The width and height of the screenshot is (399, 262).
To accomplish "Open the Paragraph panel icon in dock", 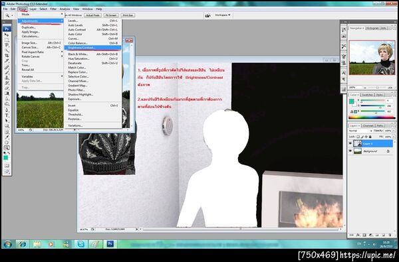I will [x=344, y=80].
